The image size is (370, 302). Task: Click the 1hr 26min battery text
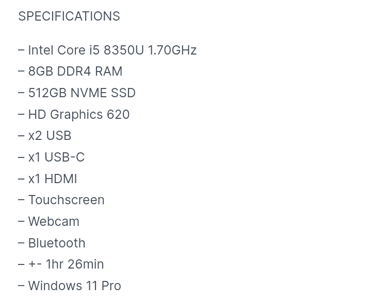[75, 264]
